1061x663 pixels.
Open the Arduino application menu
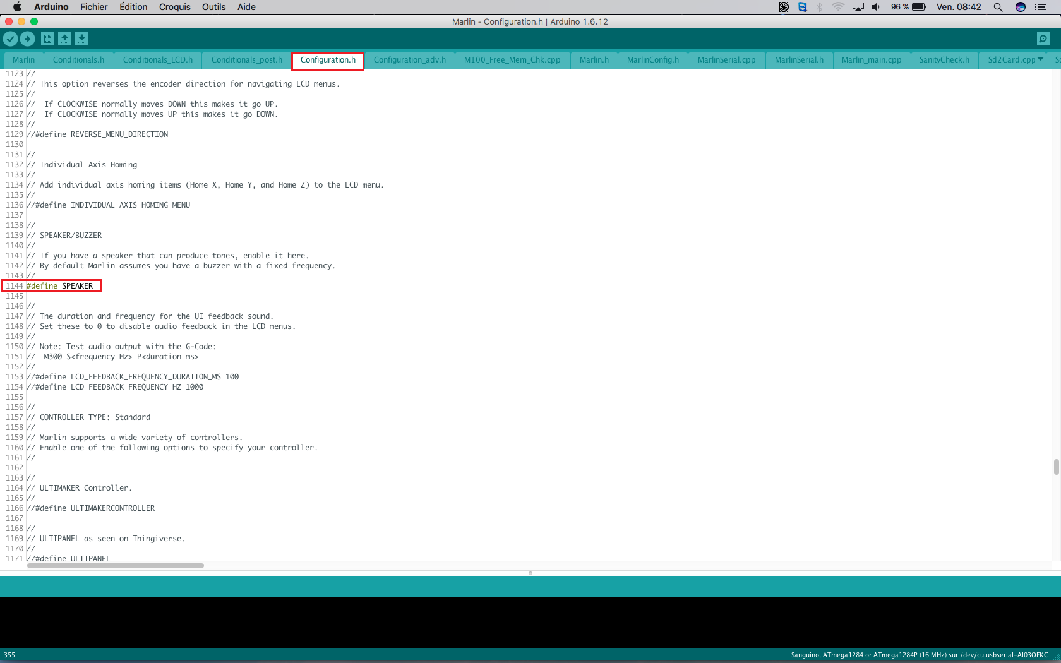point(51,7)
